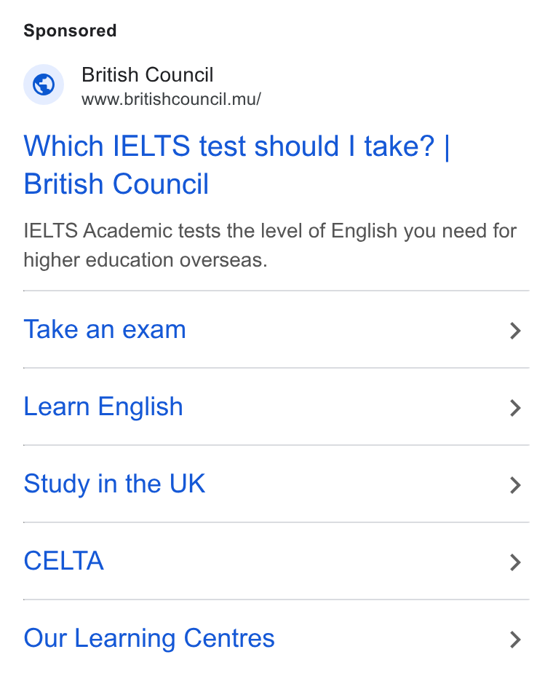Tap the chevron arrow next to Take an exam

tap(515, 331)
